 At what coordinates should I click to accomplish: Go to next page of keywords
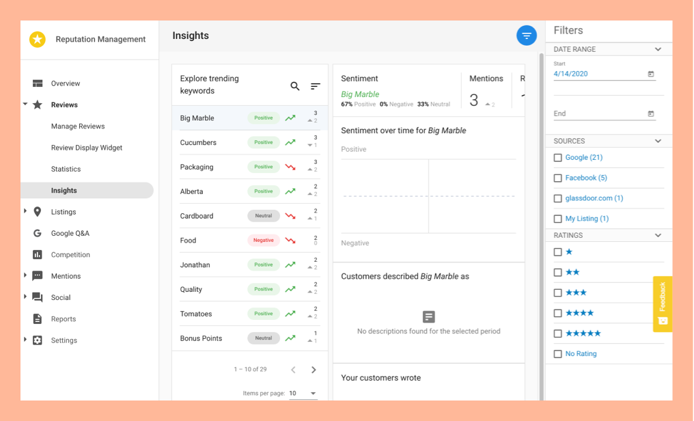point(314,370)
